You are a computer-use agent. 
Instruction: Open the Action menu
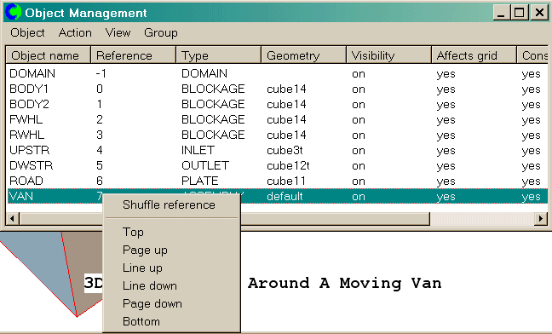point(75,32)
